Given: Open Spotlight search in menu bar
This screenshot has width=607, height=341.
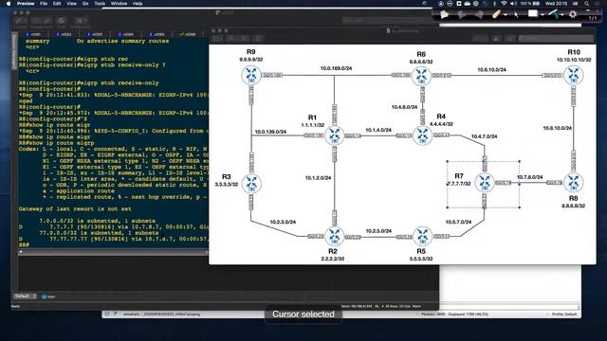Looking at the screenshot, I should pyautogui.click(x=587, y=4).
